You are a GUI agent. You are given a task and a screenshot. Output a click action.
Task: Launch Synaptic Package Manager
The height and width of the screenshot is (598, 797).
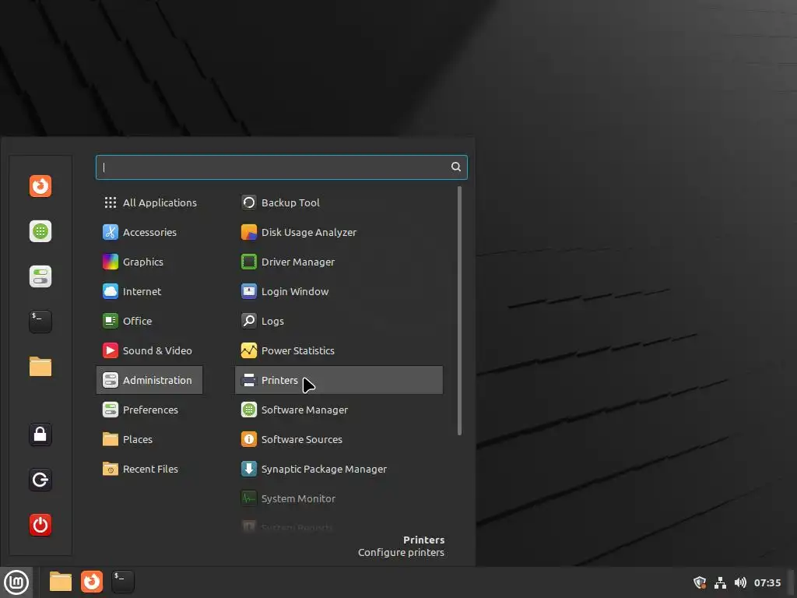[x=339, y=469]
